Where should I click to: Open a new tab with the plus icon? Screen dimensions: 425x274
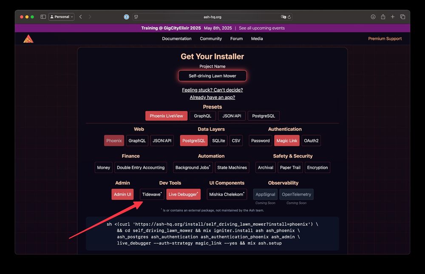(x=392, y=17)
